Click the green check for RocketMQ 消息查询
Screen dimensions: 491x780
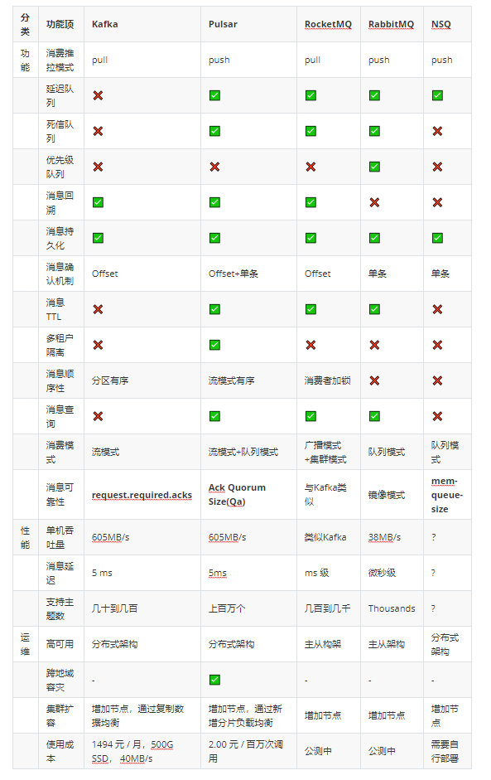[310, 416]
